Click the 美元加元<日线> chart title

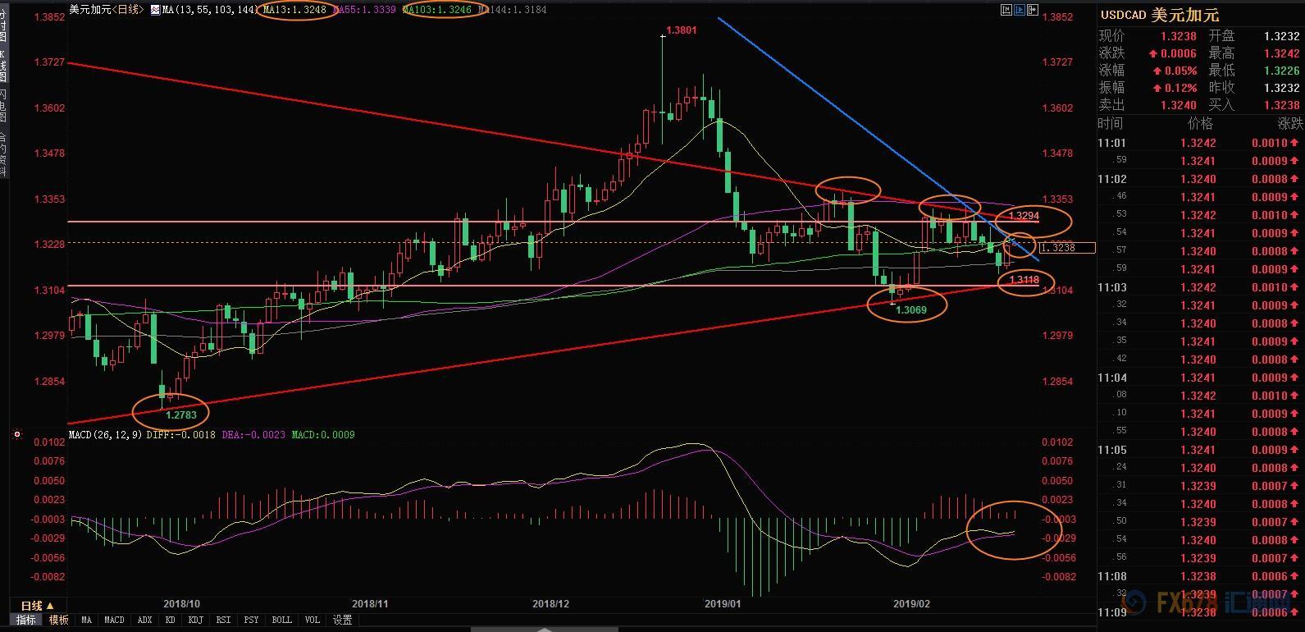pos(107,10)
